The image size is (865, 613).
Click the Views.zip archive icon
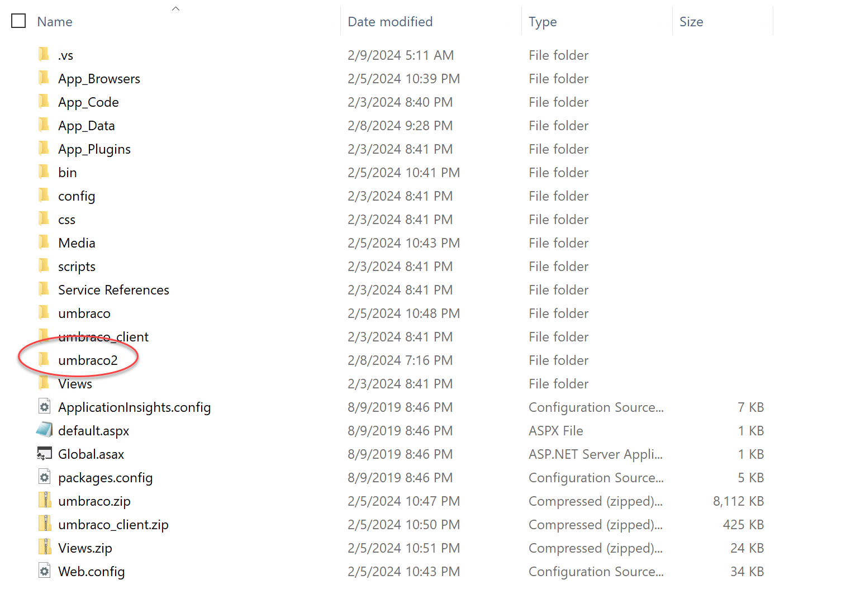(x=45, y=547)
